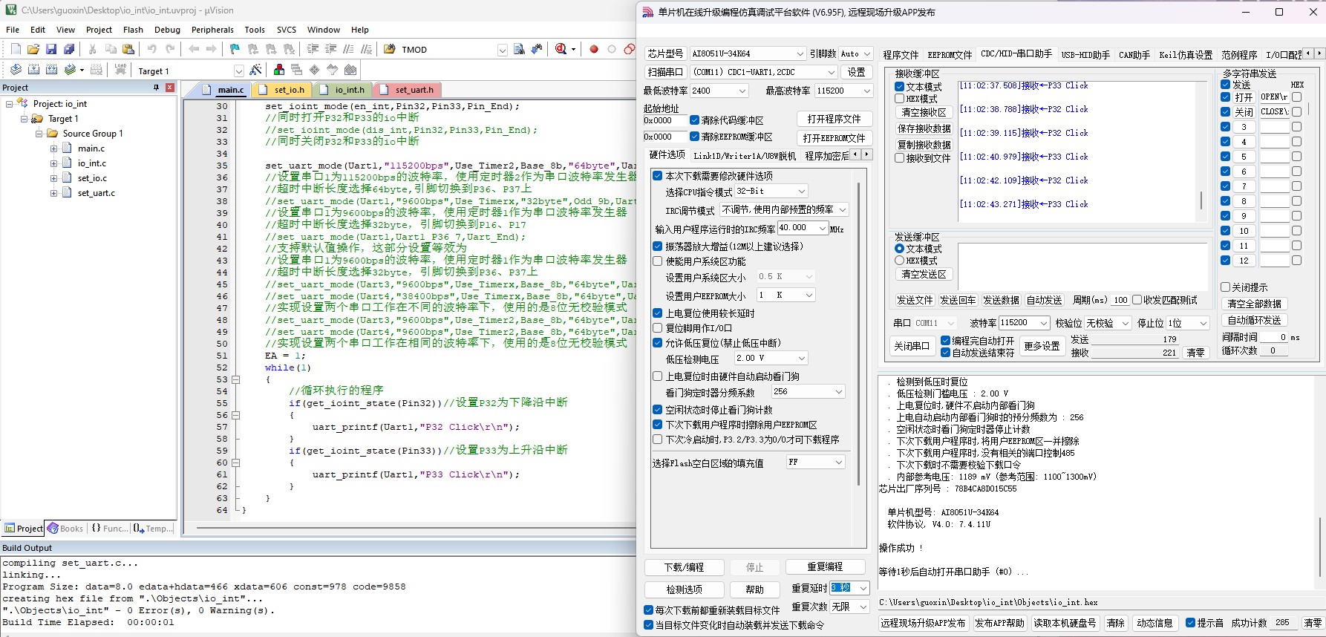Open Options for Target magic wand icon
Image resolution: width=1326 pixels, height=637 pixels.
coord(255,70)
